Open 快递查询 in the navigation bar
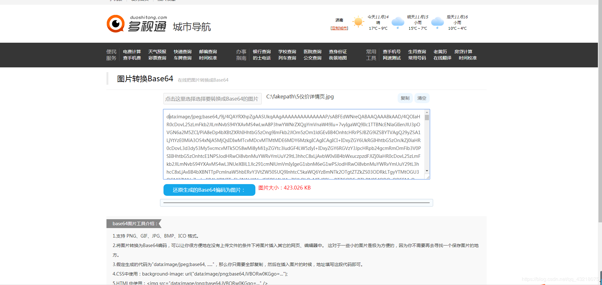The width and height of the screenshot is (602, 285). click(x=183, y=52)
